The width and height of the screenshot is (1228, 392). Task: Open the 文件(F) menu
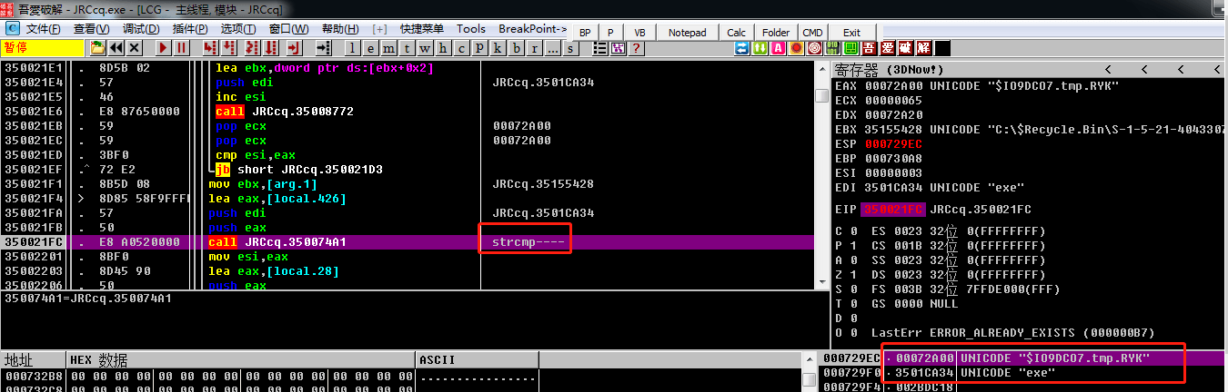[x=42, y=29]
